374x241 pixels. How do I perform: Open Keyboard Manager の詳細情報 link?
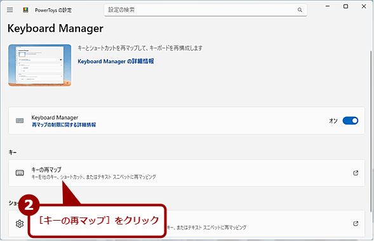[x=116, y=62]
